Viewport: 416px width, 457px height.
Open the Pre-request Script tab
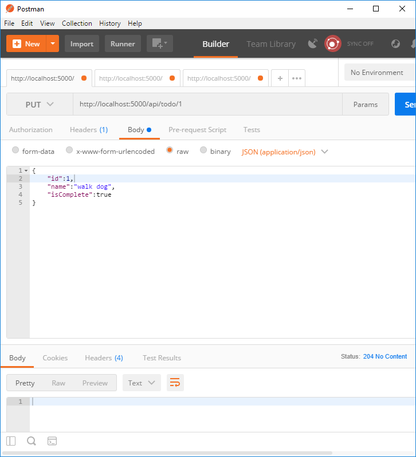(x=197, y=130)
